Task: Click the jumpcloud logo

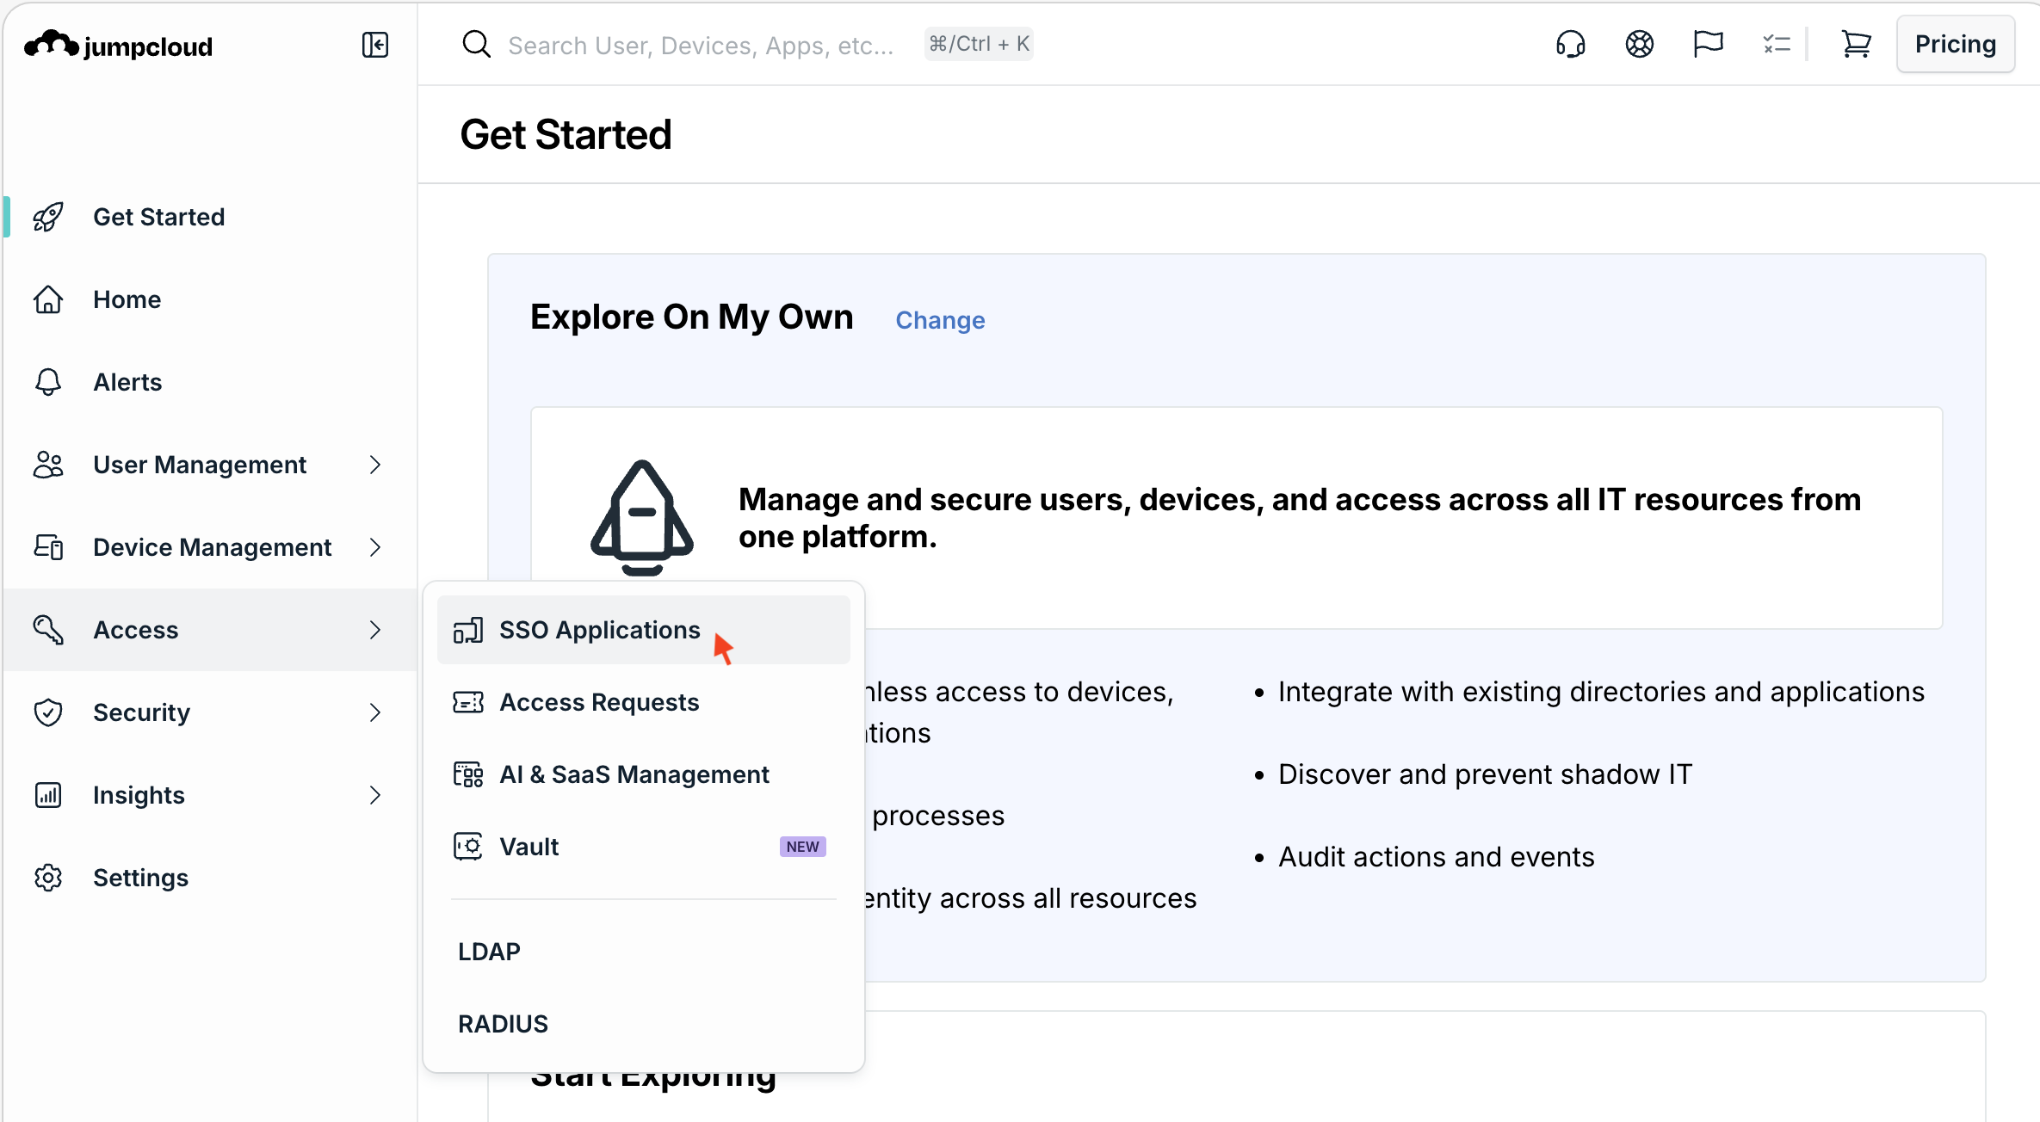Action: pos(119,45)
